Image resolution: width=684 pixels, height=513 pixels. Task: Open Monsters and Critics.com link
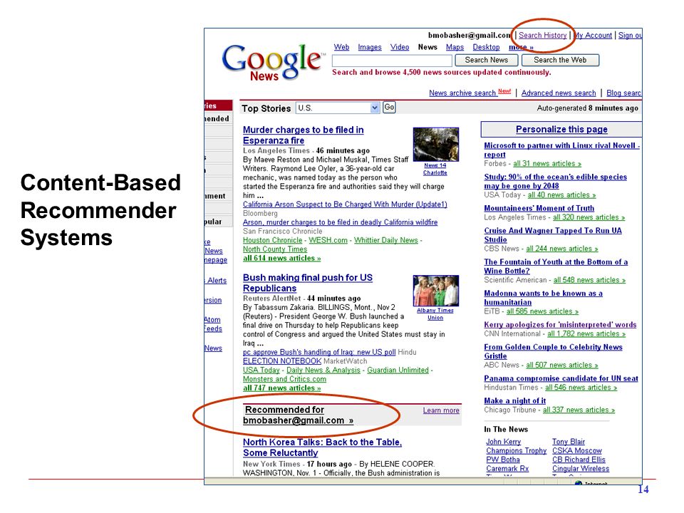[284, 379]
